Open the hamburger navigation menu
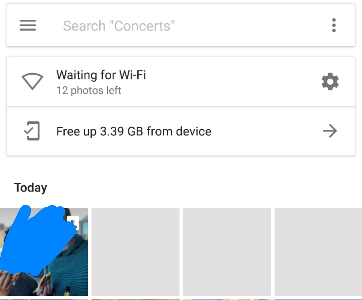Viewport: 362px width, 300px height. tap(28, 25)
